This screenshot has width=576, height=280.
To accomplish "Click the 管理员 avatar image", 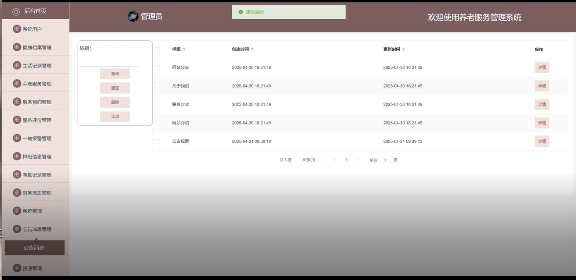I will coord(133,16).
